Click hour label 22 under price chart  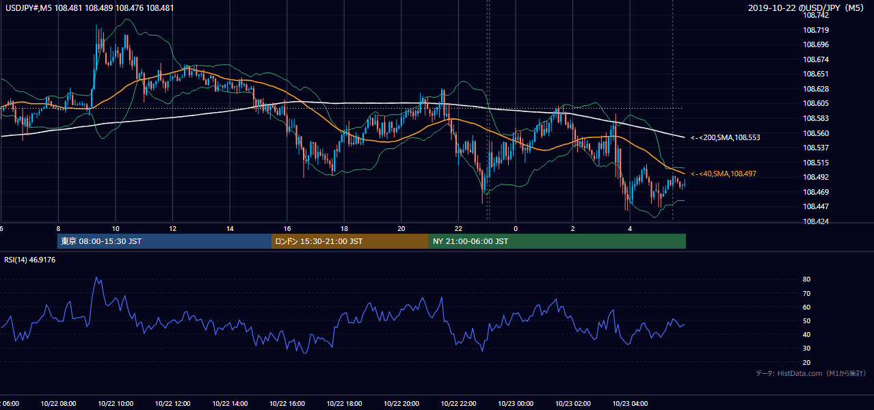point(459,228)
